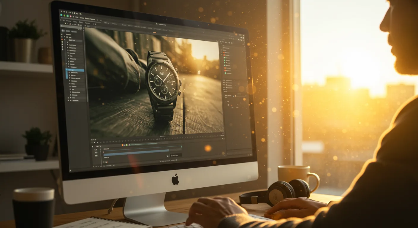
Task: Click the watch image in preview canvas
Action: tap(163, 80)
